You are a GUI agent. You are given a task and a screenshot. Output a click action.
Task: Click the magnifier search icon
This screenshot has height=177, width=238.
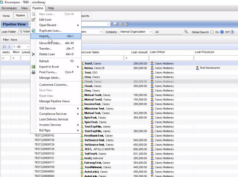coord(186,31)
